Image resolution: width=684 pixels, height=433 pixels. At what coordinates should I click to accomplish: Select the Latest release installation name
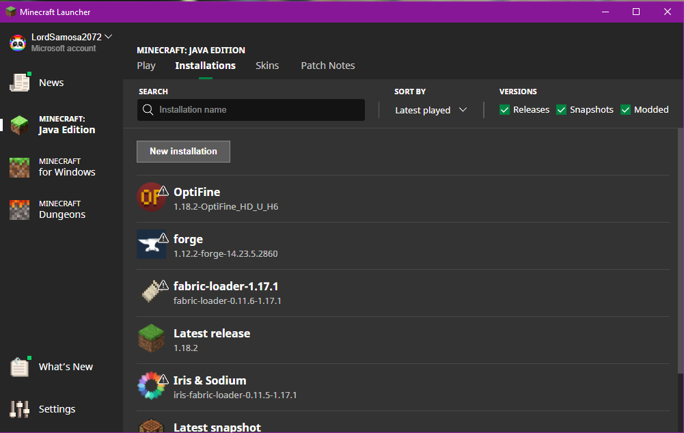pos(212,333)
